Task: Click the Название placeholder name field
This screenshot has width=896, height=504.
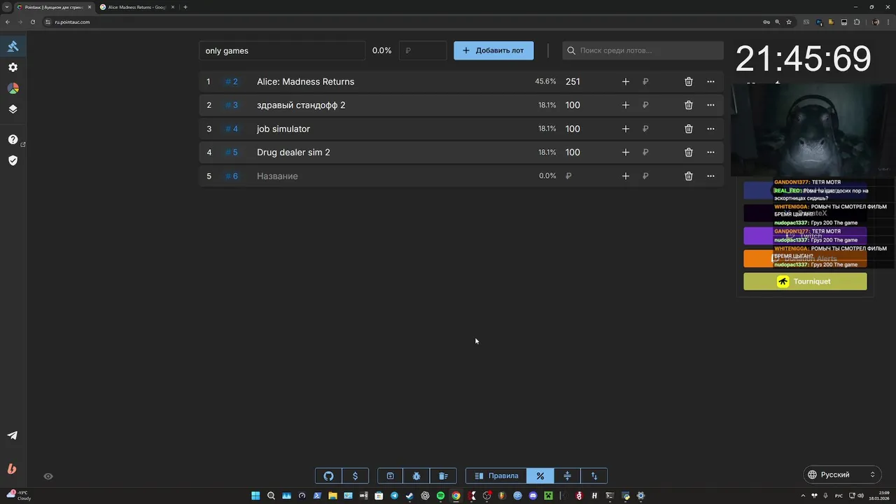Action: pos(277,176)
